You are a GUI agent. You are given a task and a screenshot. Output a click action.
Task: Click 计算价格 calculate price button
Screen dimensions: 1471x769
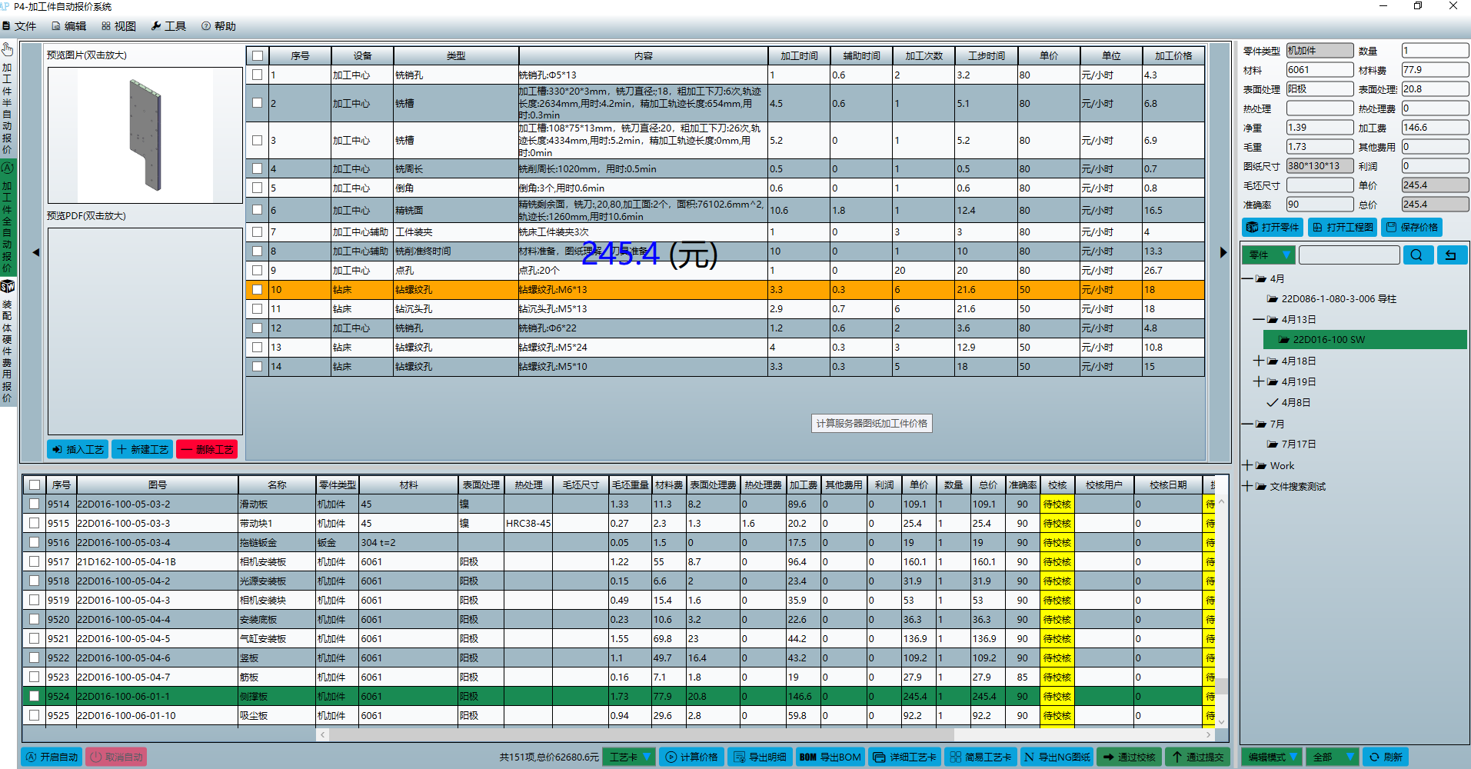pos(691,757)
